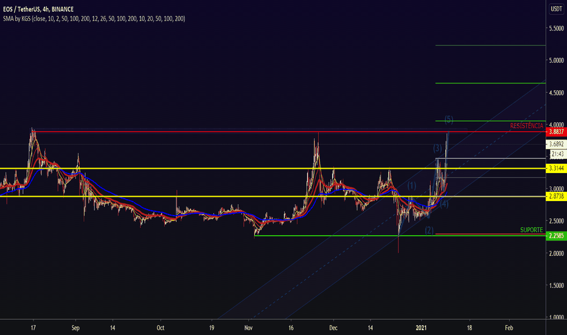
Task: Click the Feb date on time axis
Action: (x=509, y=328)
